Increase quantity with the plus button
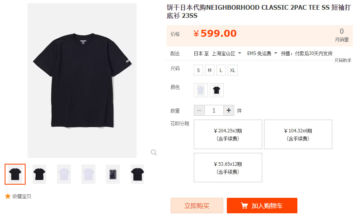The image size is (354, 216). click(x=229, y=110)
